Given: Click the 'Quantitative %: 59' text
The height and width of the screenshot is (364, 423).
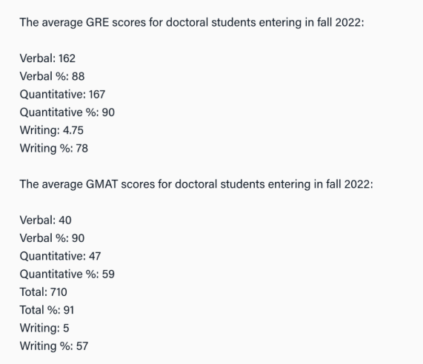Looking at the screenshot, I should coord(67,274).
